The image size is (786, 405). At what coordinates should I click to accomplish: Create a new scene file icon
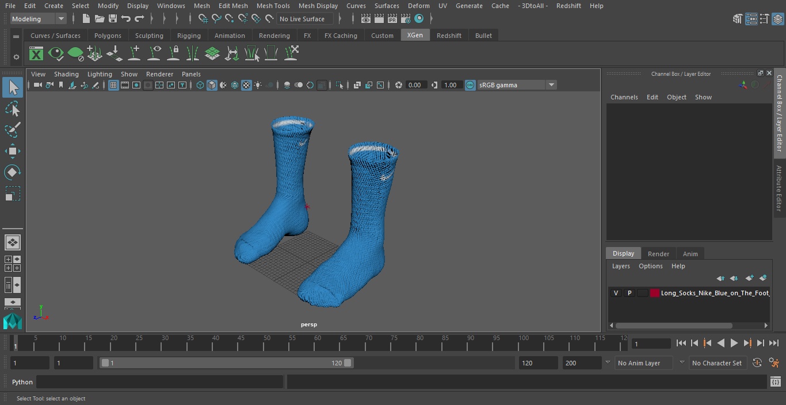86,19
